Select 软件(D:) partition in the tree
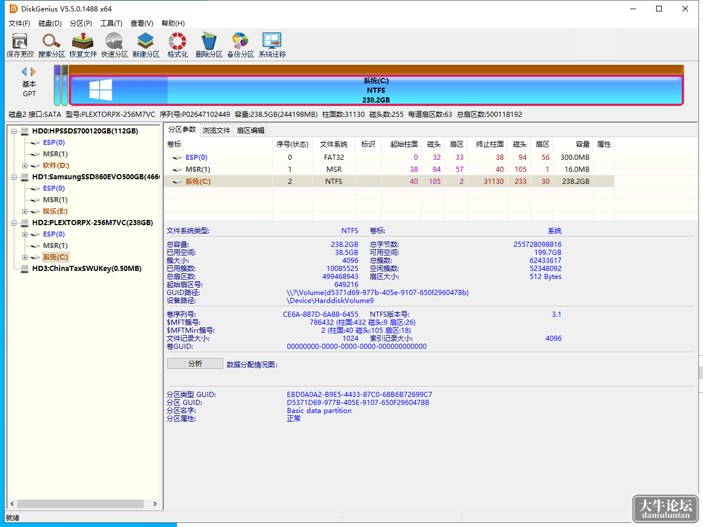Screen dimensions: 703x527 (56, 166)
